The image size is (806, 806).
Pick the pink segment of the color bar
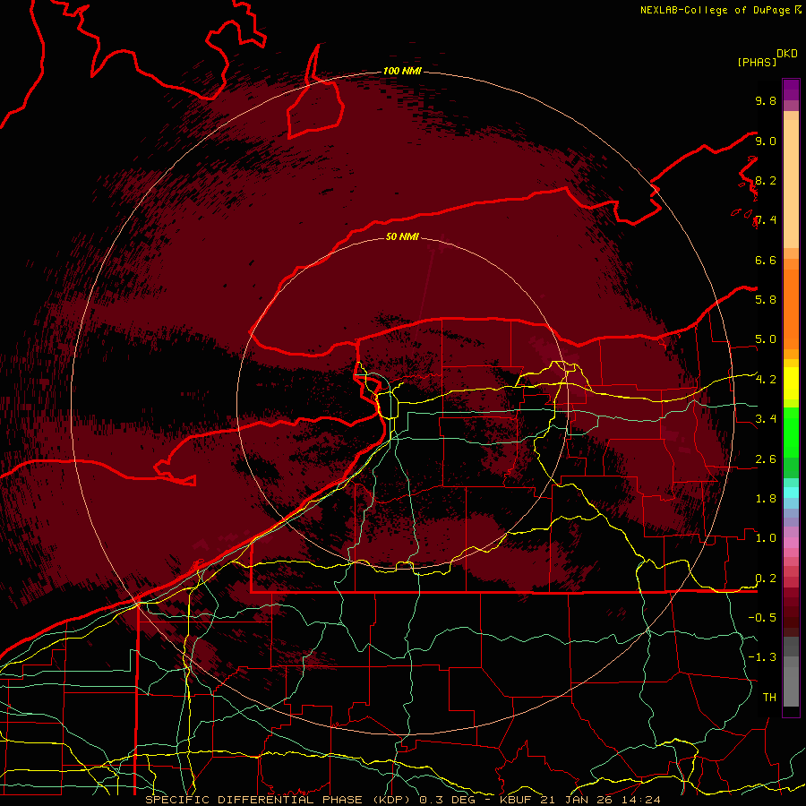pyautogui.click(x=791, y=542)
